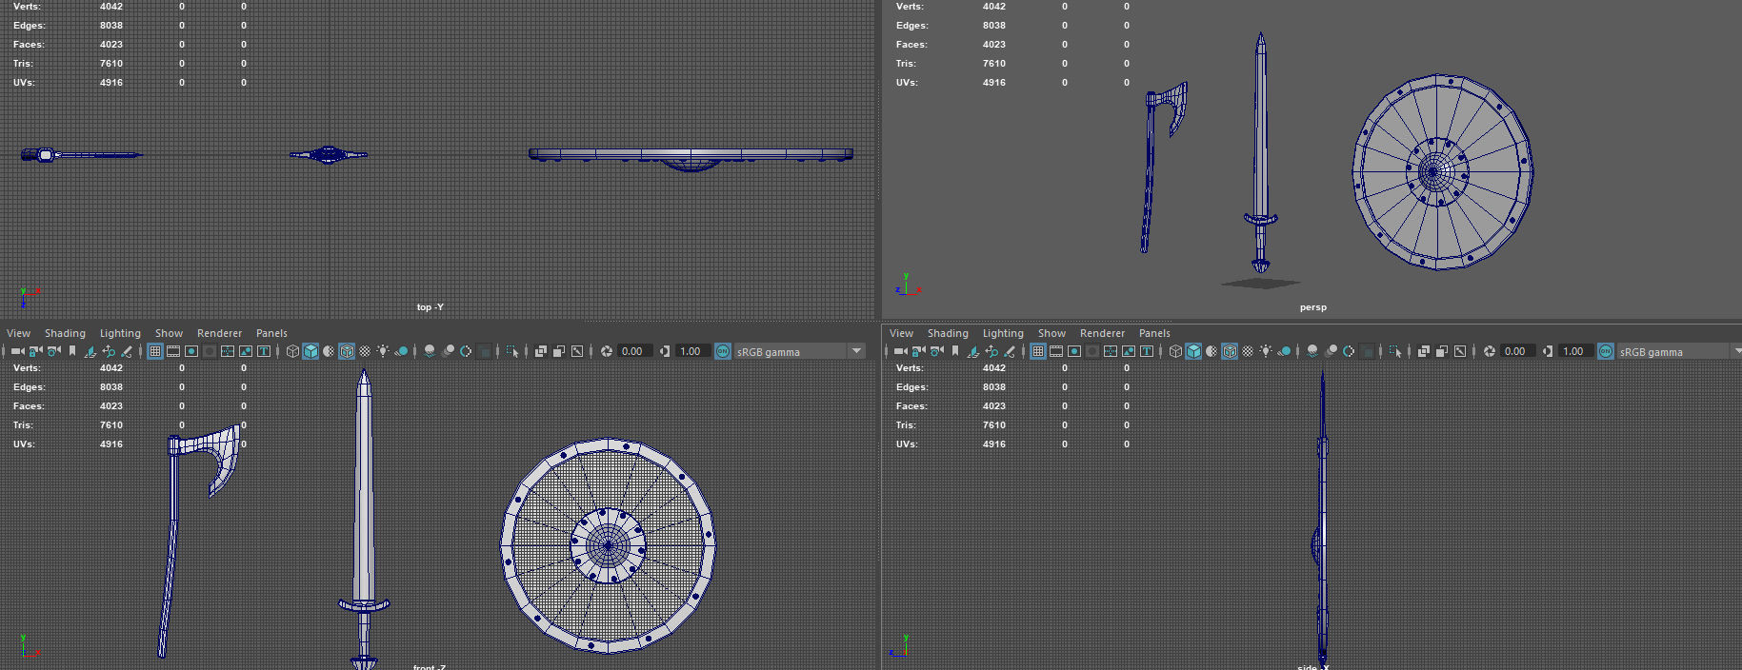Select 2D Pan/Zoom icon in front panel toolbar
The width and height of the screenshot is (1742, 670).
[x=108, y=351]
